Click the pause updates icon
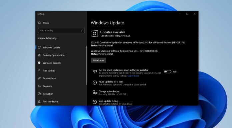 [95, 83]
